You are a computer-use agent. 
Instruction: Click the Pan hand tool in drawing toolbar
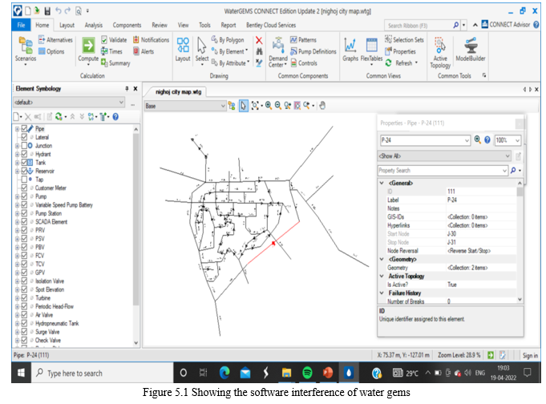click(x=322, y=105)
